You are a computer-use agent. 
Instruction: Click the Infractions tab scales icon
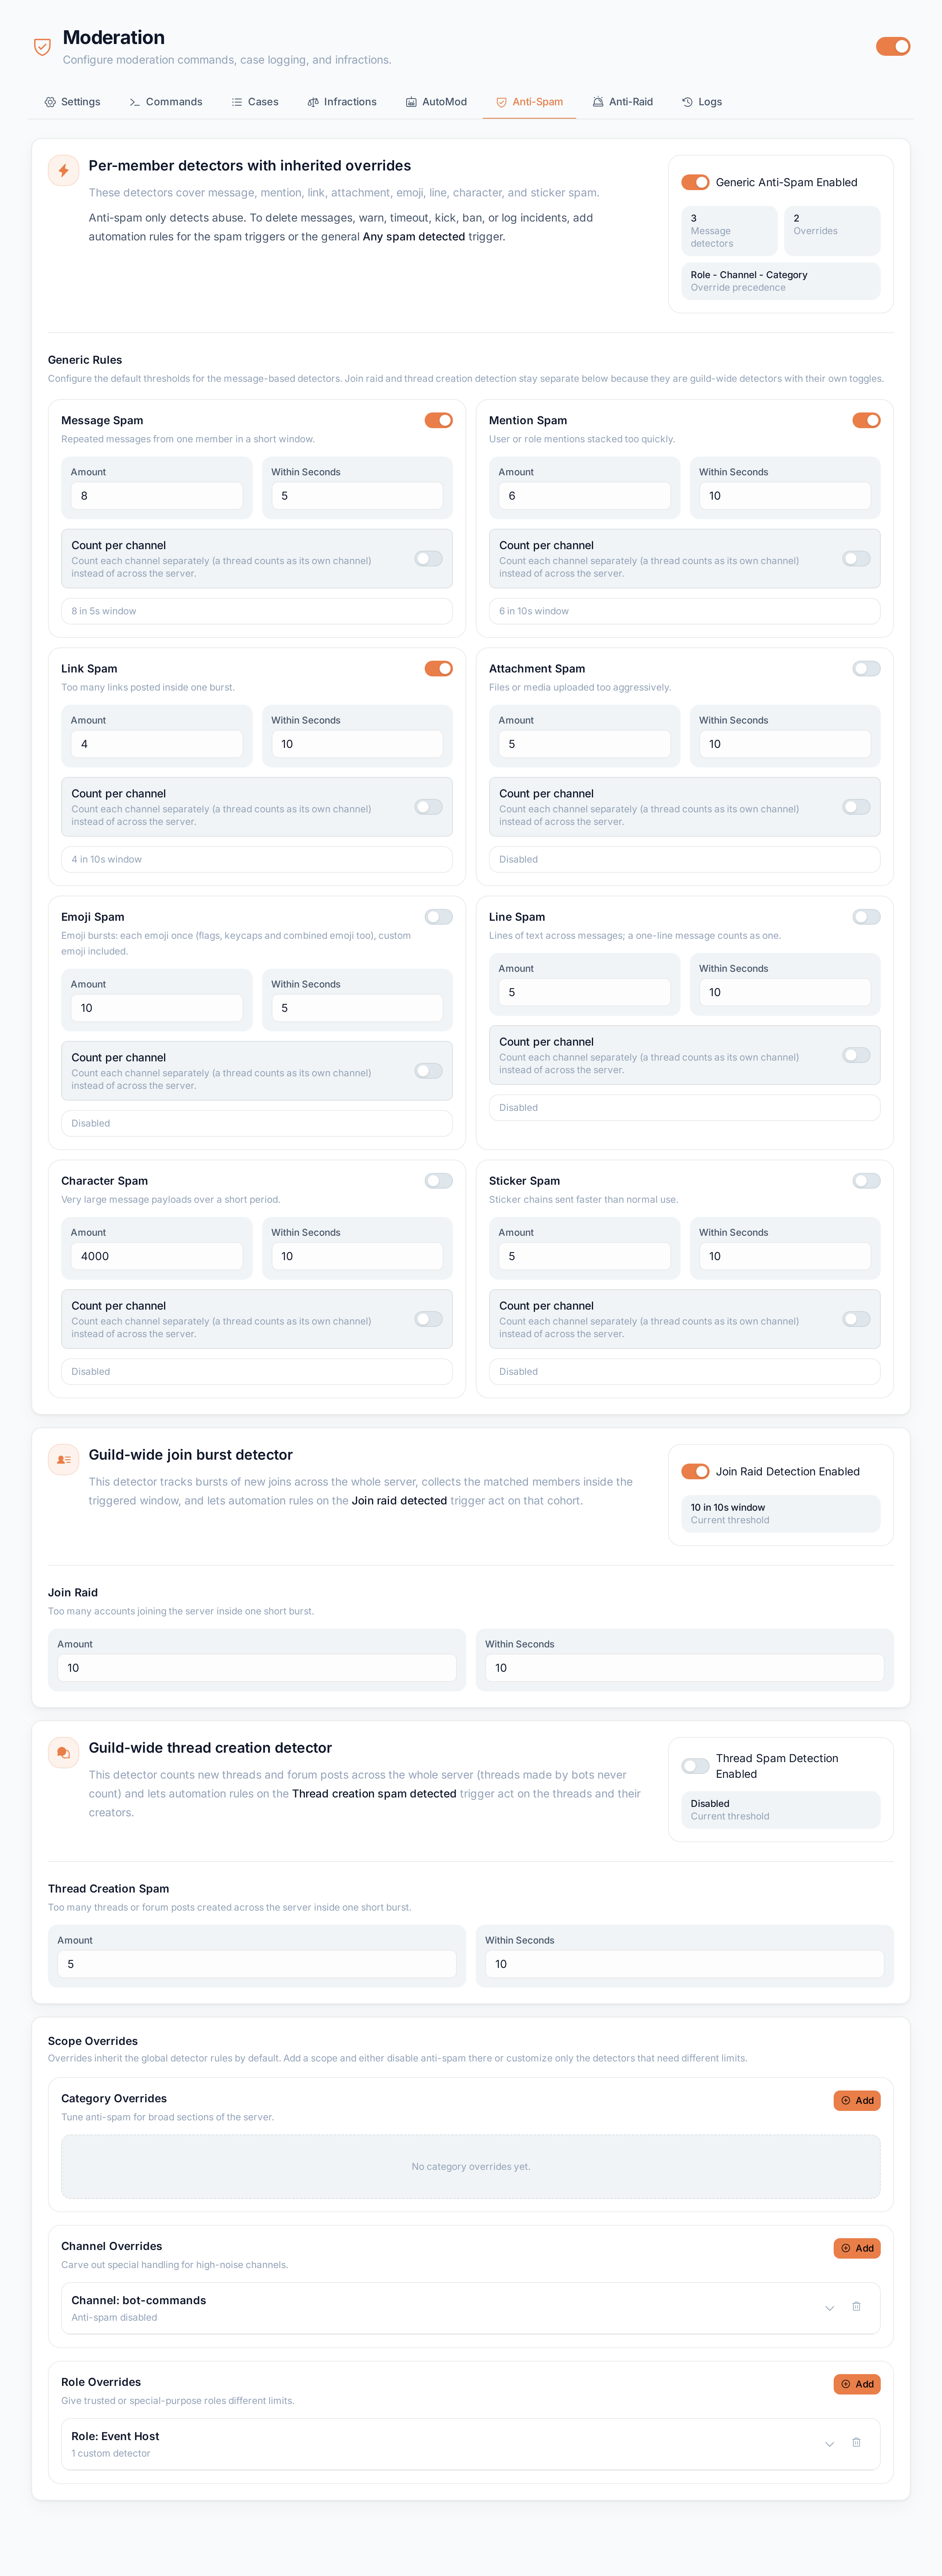[x=313, y=102]
